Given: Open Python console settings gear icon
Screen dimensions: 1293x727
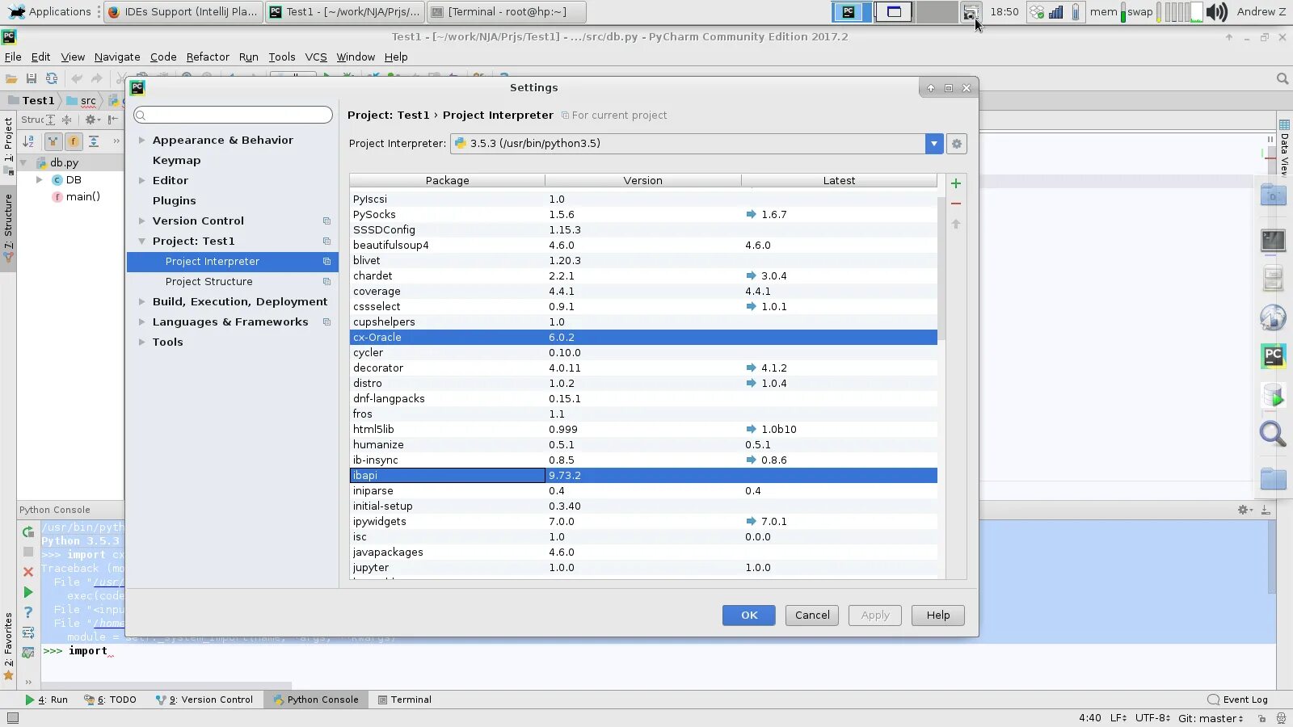Looking at the screenshot, I should (x=1245, y=510).
